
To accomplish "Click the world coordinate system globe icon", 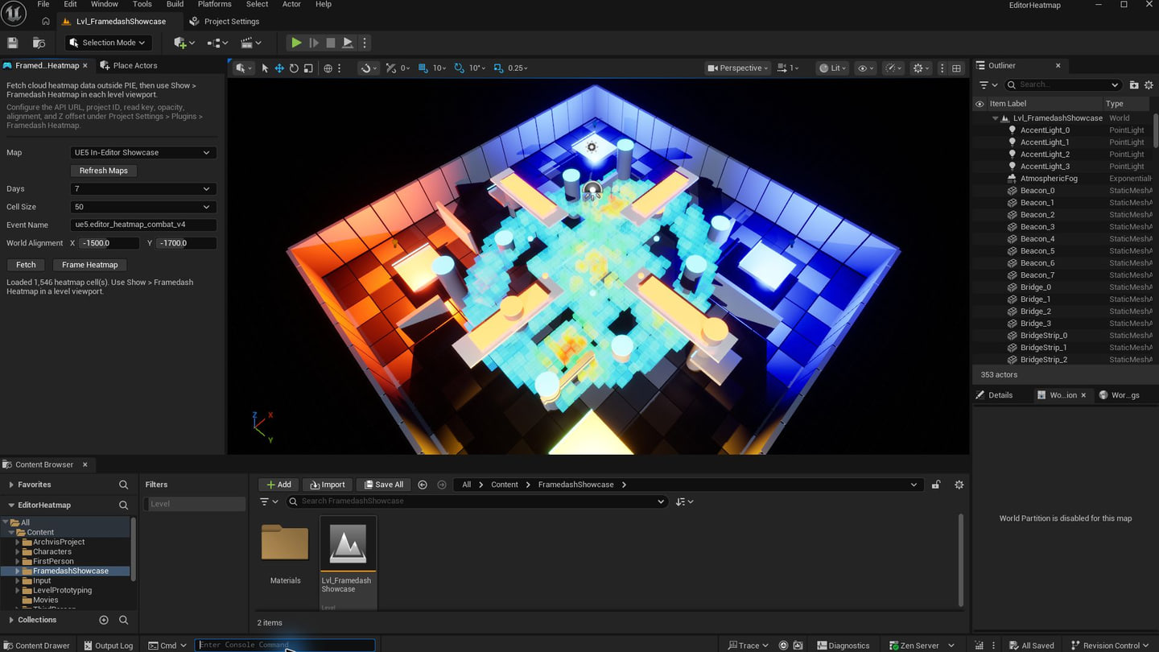I will point(328,68).
